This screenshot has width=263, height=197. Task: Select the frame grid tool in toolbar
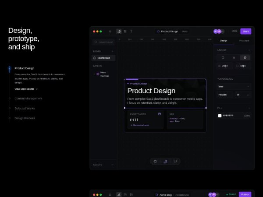[125, 32]
